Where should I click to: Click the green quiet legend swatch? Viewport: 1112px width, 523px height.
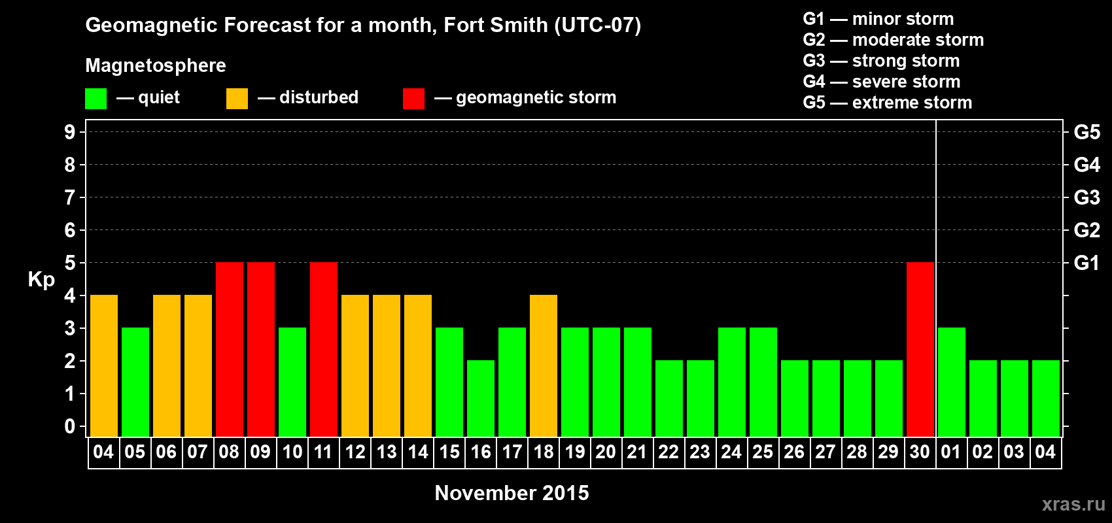pyautogui.click(x=96, y=99)
